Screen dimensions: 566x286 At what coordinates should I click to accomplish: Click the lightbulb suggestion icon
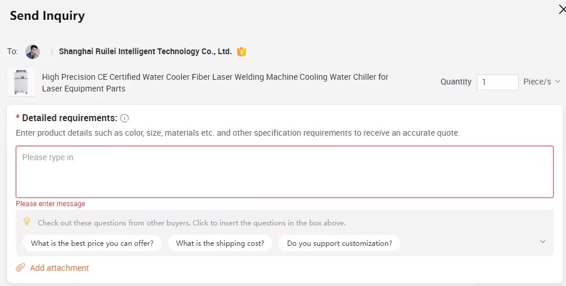click(x=27, y=221)
